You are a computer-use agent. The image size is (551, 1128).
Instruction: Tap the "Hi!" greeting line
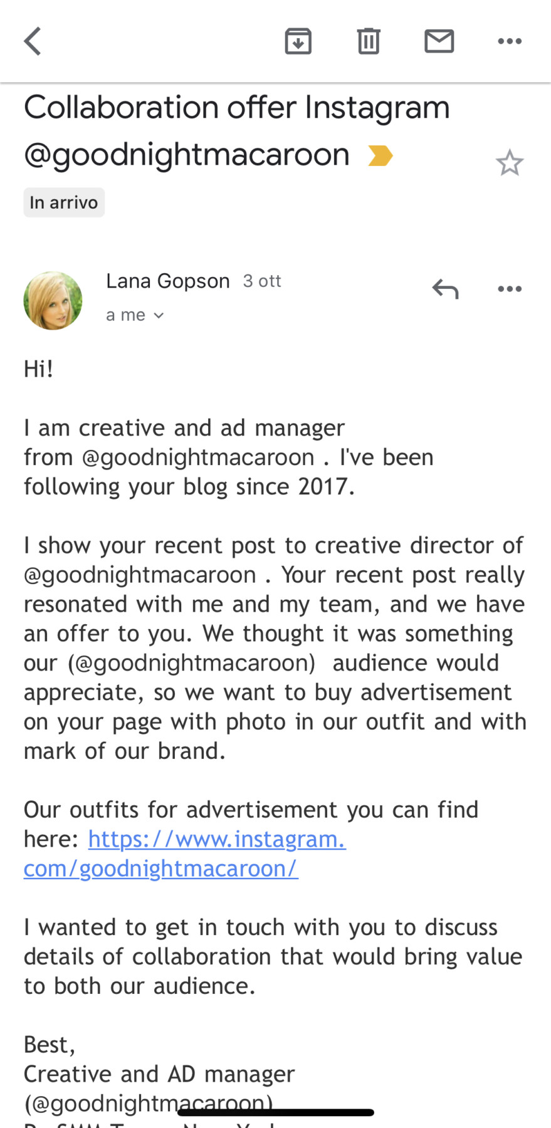pyautogui.click(x=39, y=369)
